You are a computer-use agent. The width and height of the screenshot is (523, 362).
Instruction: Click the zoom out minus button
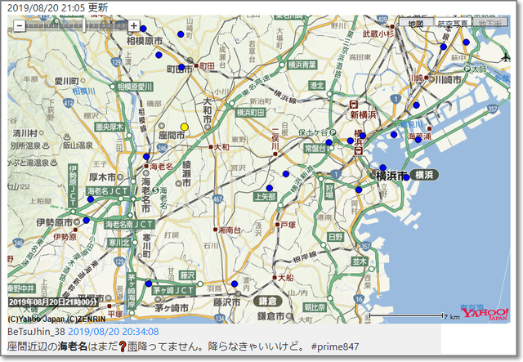coord(20,26)
